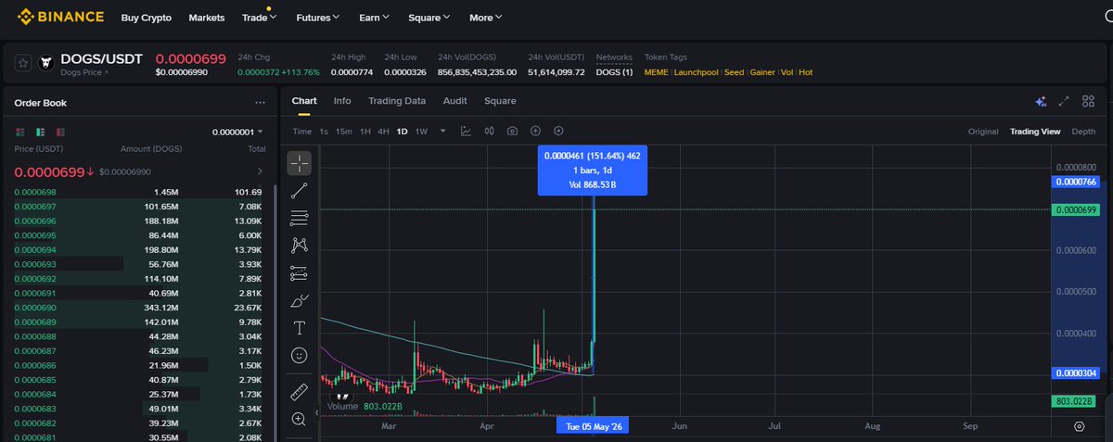Screen dimensions: 1113x442
Task: Open technical indicators icon in chart toolbar
Action: coord(466,132)
